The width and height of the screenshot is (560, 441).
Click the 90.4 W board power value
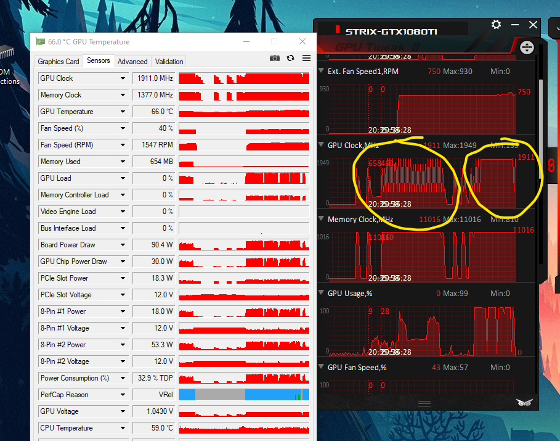(x=154, y=245)
